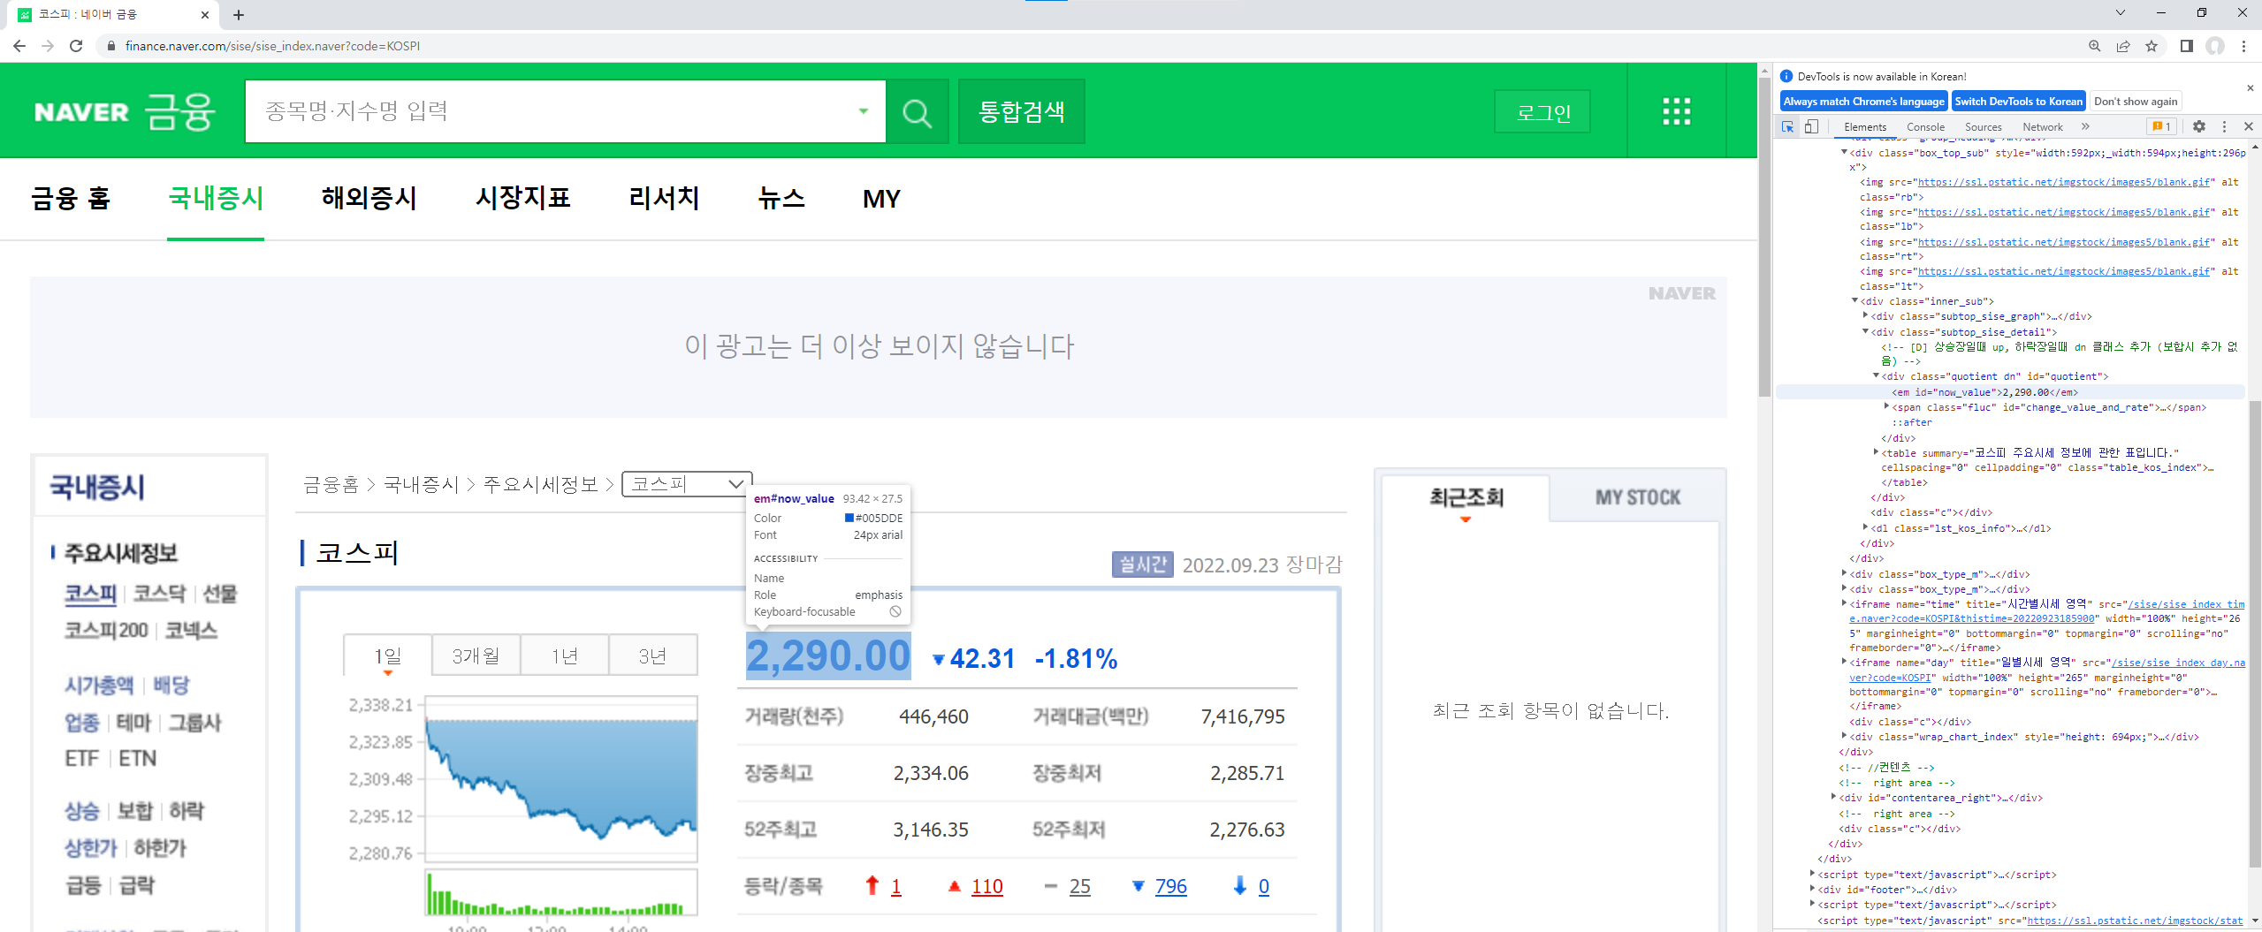The image size is (2262, 932).
Task: Open the Chrome profile avatar
Action: point(2214,46)
